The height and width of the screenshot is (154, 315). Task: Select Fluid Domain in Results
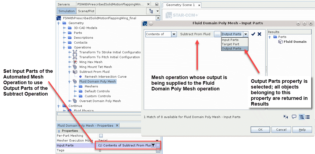click(295, 42)
